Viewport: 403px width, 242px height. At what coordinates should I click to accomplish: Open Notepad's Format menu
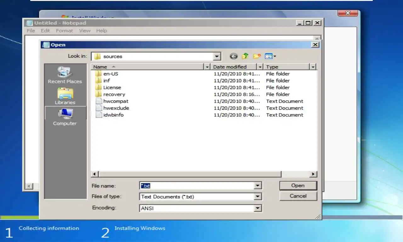65,31
